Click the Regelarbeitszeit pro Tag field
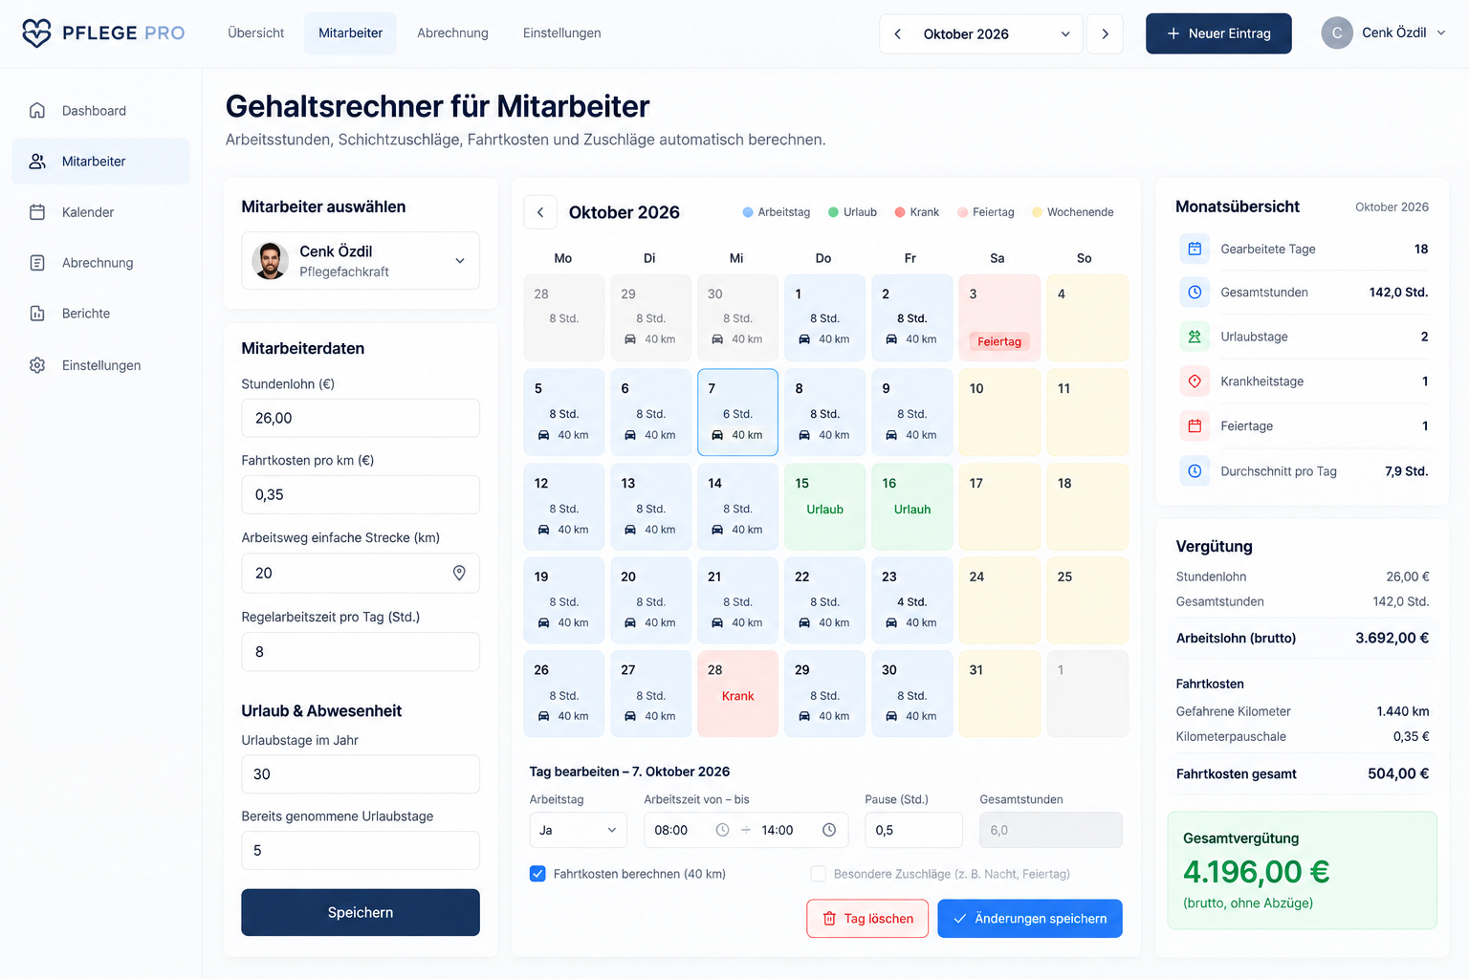 [361, 651]
